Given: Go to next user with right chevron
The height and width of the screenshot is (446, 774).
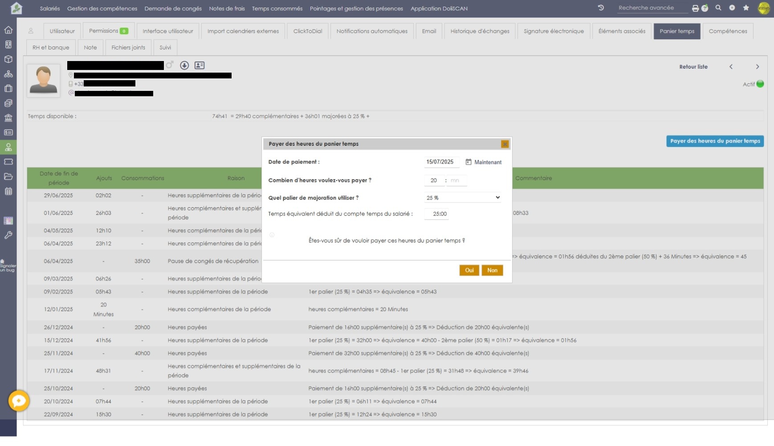Looking at the screenshot, I should pos(758,67).
